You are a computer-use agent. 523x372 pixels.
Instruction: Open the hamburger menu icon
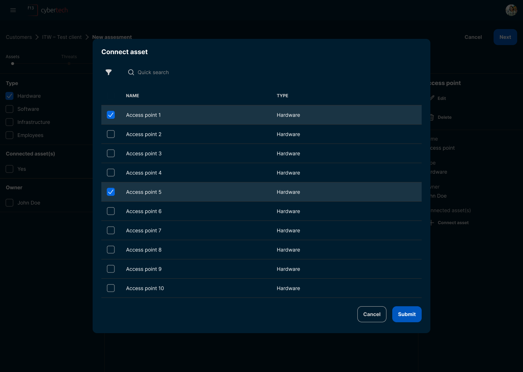click(13, 10)
